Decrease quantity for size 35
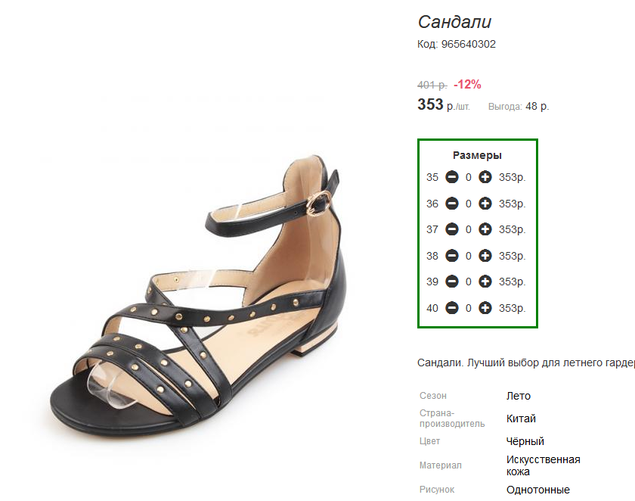Viewport: 635px width, 501px height. point(452,177)
